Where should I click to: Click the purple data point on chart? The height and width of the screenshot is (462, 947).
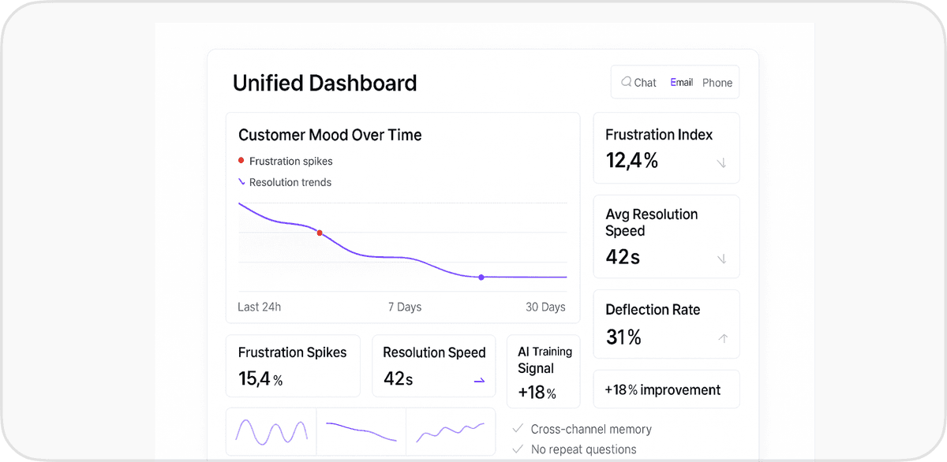(481, 278)
